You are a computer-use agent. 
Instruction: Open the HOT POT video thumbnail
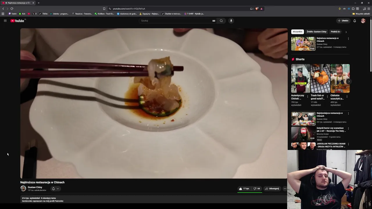point(303,118)
